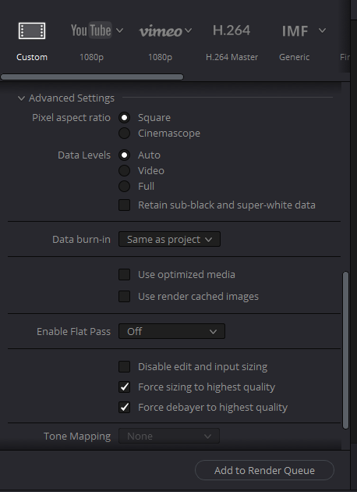The width and height of the screenshot is (357, 492).
Task: Click the Data burn-in label
Action: coord(81,240)
